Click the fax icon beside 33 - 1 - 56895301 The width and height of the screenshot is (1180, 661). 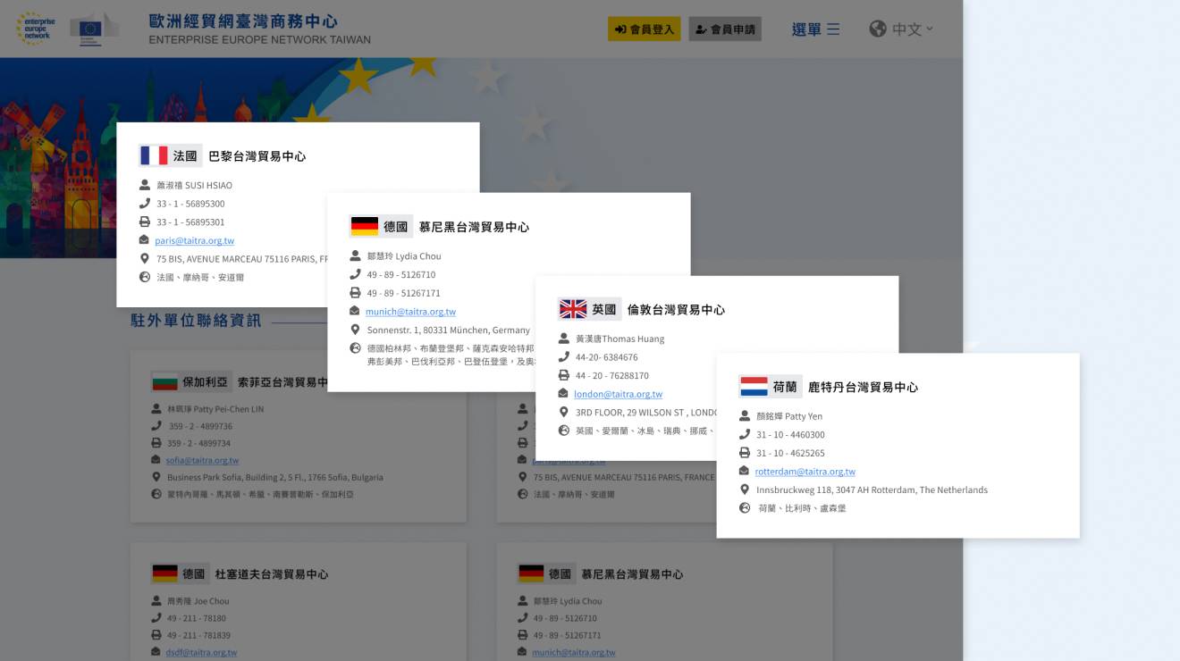click(x=145, y=222)
